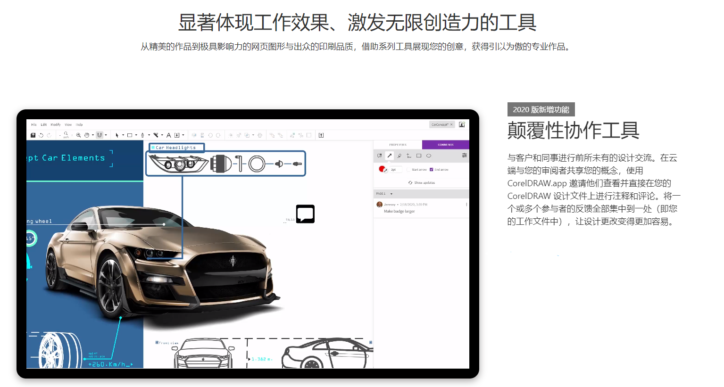
Task: Open the red annotation color swatch
Action: click(x=382, y=169)
